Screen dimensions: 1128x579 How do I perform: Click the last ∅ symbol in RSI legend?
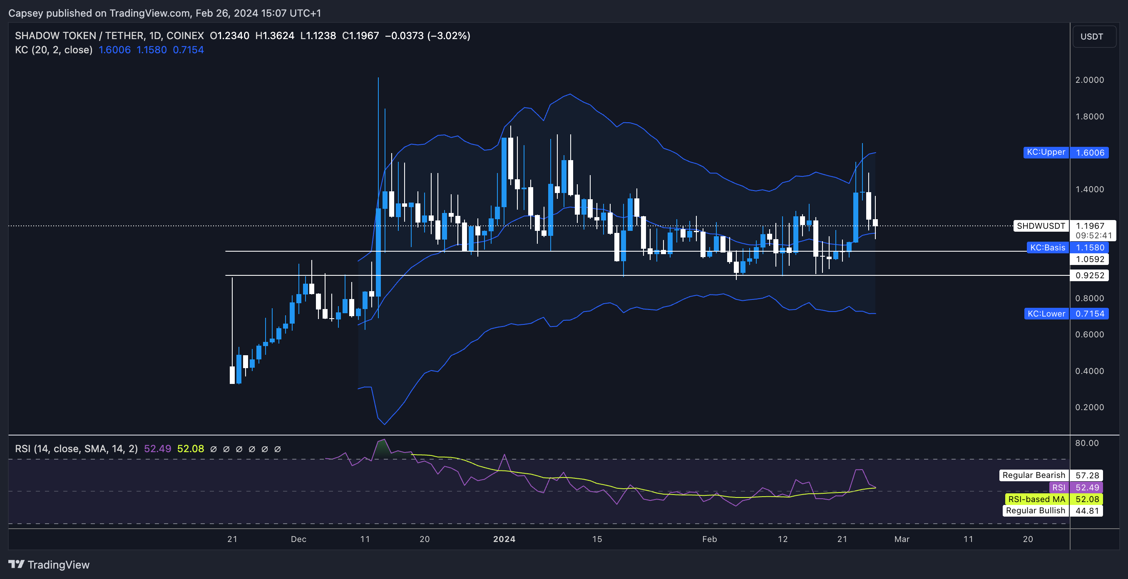coord(277,449)
